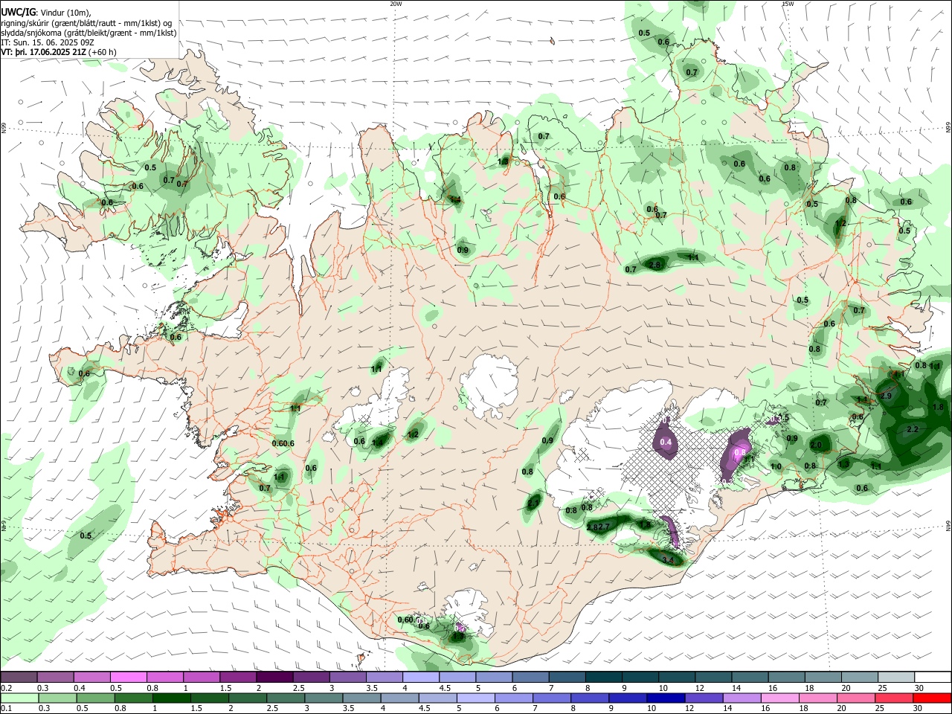Select the dark teal 8–9 snow legend swatch
Screen dimensions: 952x714
click(603, 677)
